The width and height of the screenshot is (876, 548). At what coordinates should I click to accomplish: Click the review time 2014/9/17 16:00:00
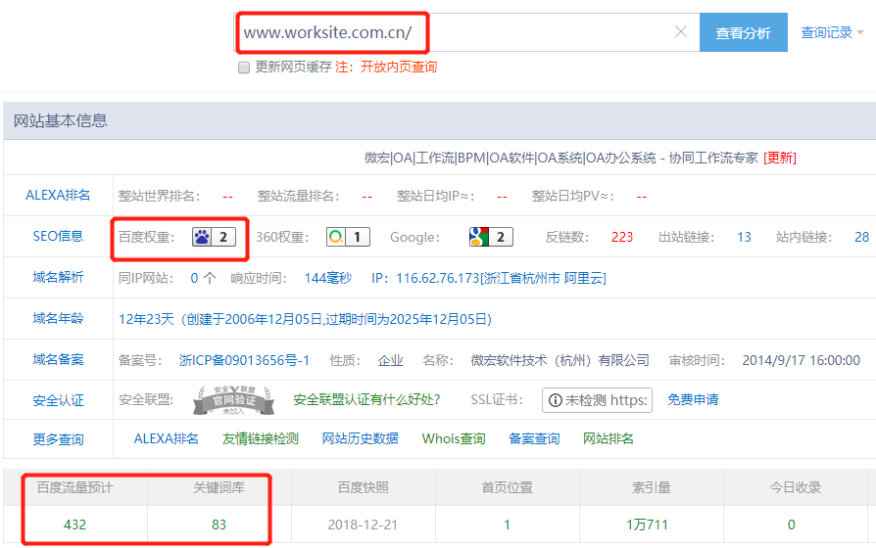[x=802, y=360]
